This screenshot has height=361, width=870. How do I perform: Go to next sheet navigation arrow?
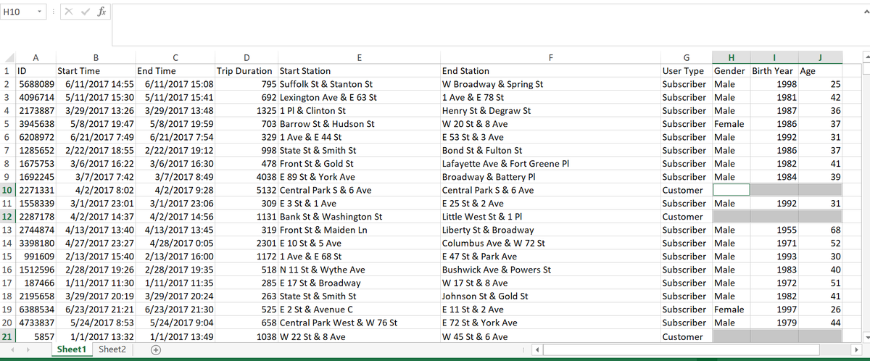[29, 349]
